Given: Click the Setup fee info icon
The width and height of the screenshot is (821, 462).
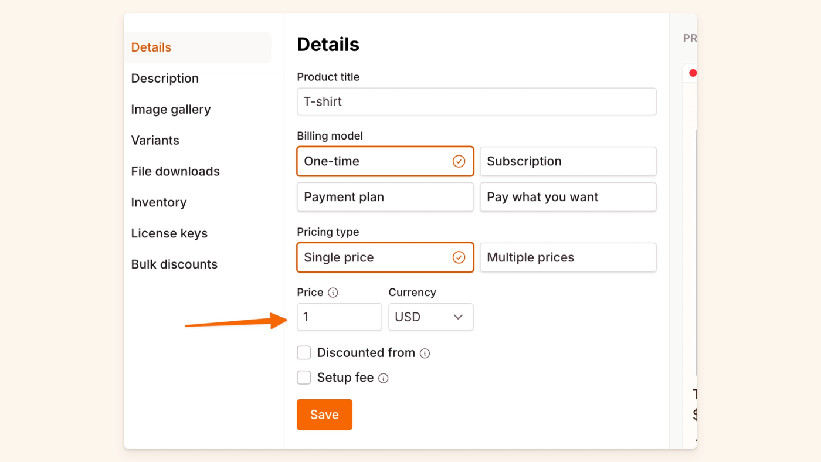Looking at the screenshot, I should pyautogui.click(x=384, y=378).
